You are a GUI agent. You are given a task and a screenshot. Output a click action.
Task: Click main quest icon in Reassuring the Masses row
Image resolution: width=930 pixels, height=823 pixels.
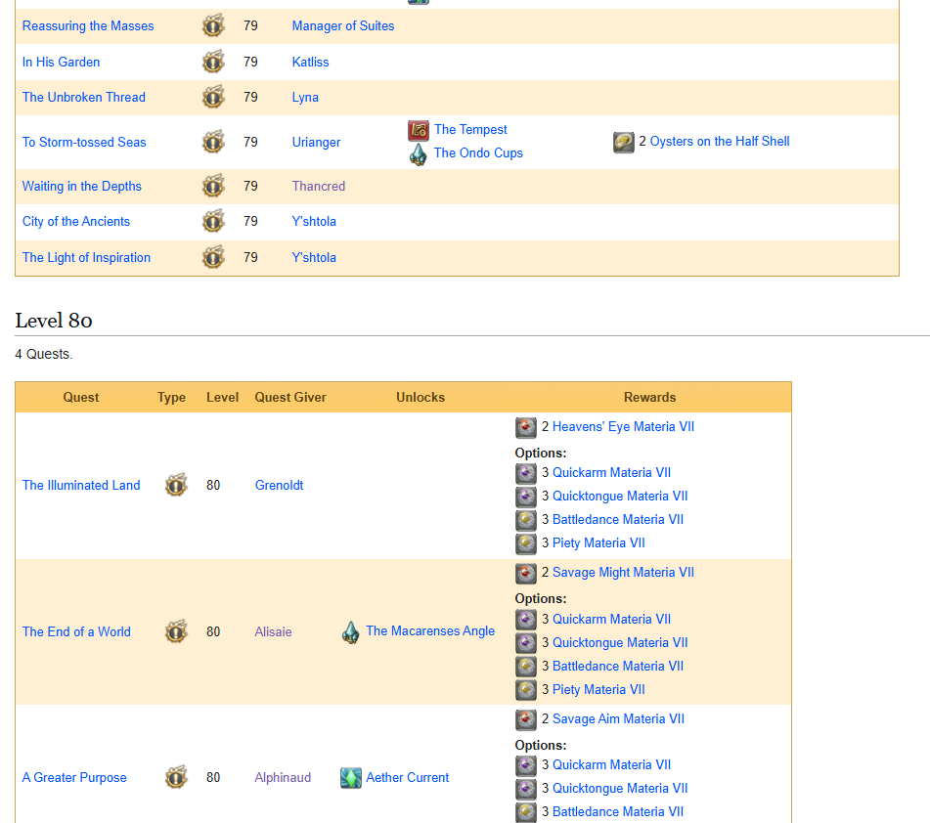[x=213, y=26]
